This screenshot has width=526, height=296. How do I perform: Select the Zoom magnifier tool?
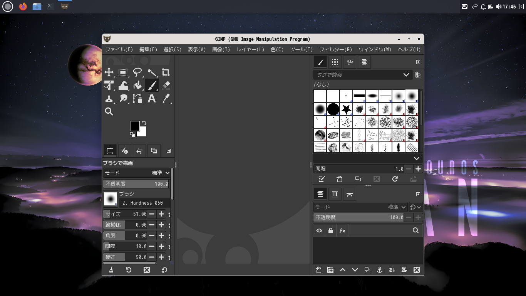click(109, 111)
